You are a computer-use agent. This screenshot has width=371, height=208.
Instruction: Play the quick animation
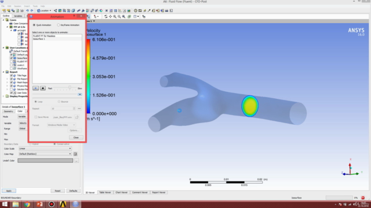point(35,88)
